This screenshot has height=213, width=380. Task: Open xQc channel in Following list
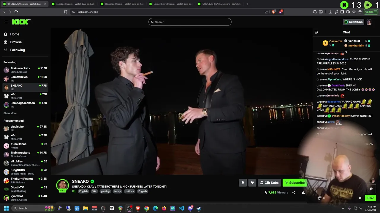click(25, 96)
